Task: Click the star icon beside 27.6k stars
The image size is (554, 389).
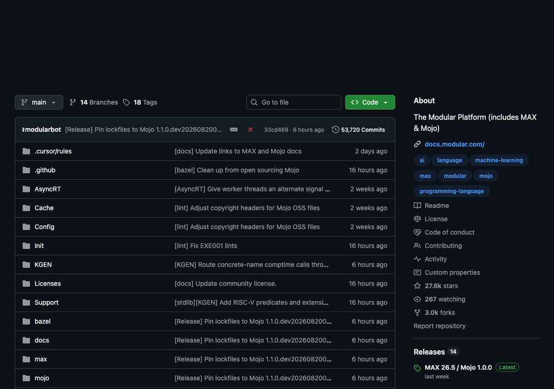Action: pyautogui.click(x=417, y=286)
